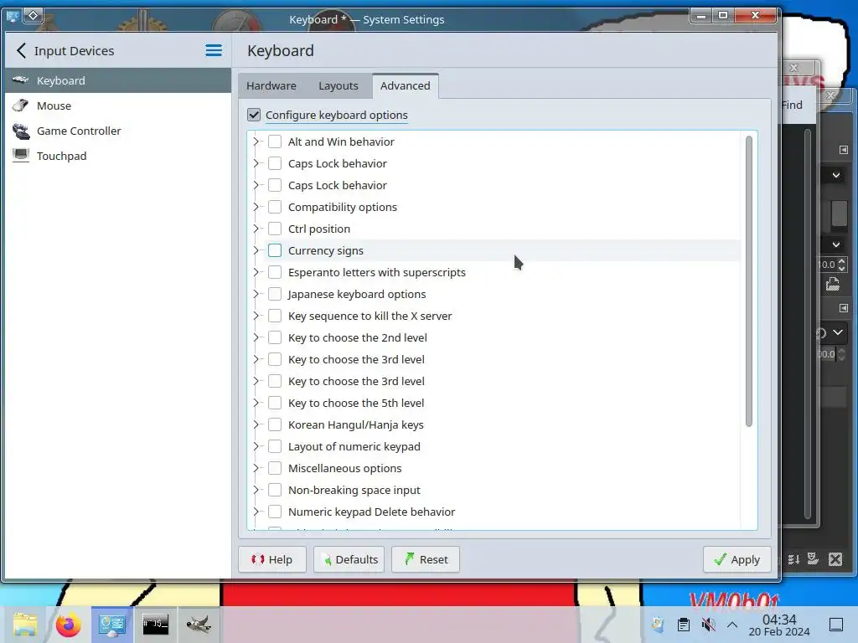
Task: Click the Miscellaneous options label
Action: click(344, 469)
